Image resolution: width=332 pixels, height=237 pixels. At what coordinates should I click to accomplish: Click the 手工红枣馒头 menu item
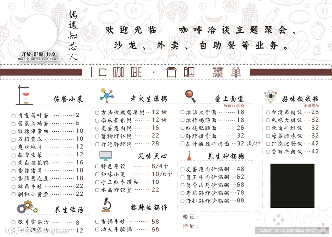click(x=119, y=182)
